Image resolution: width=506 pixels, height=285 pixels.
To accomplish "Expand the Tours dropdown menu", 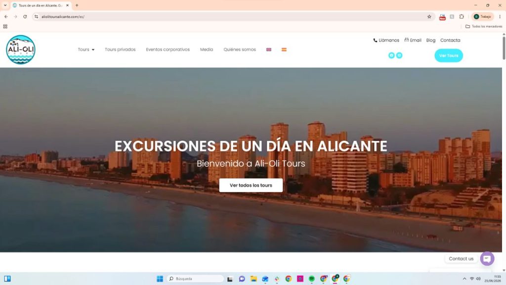I will [86, 49].
